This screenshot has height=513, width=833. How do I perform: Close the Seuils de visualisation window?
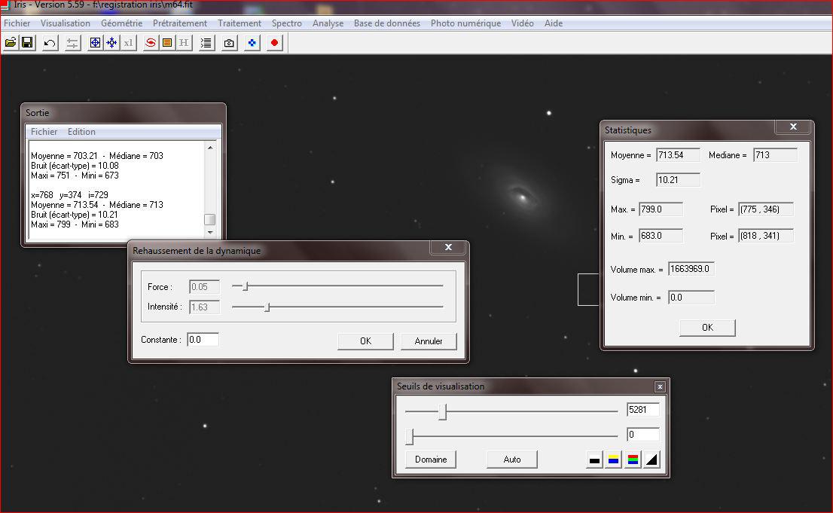coord(660,386)
